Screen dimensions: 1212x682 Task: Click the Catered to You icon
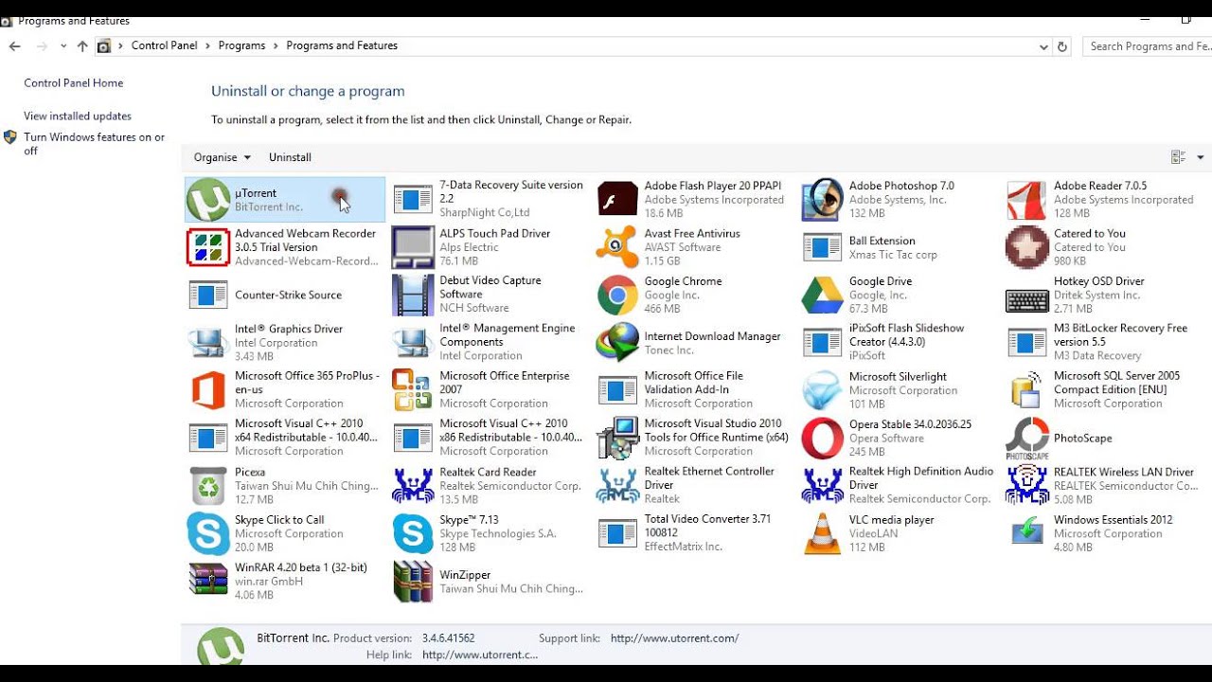coord(1026,247)
